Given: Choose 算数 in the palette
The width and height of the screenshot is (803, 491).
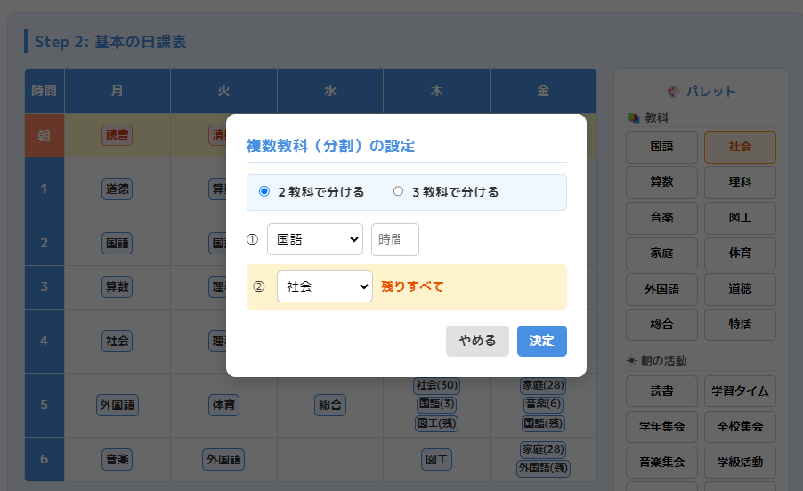Looking at the screenshot, I should 661,182.
